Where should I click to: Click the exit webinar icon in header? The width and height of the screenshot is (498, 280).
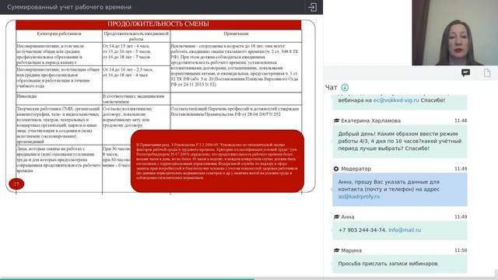pyautogui.click(x=312, y=7)
